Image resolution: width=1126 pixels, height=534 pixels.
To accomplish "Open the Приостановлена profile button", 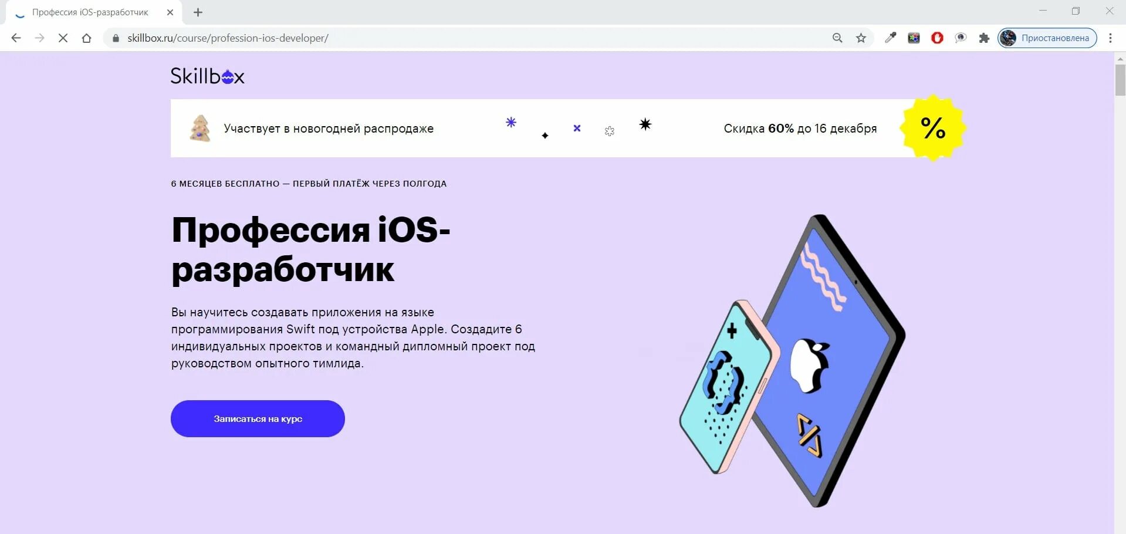I will point(1047,38).
